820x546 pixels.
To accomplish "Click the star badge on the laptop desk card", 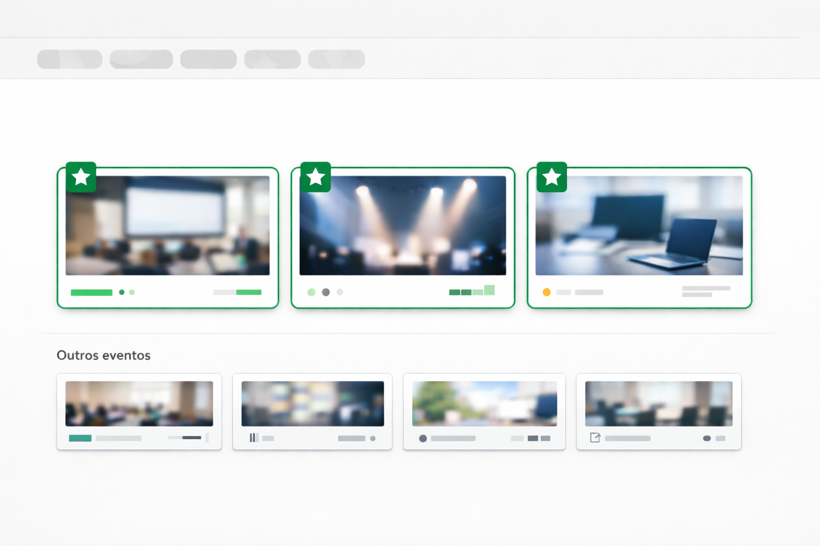I will [x=551, y=177].
